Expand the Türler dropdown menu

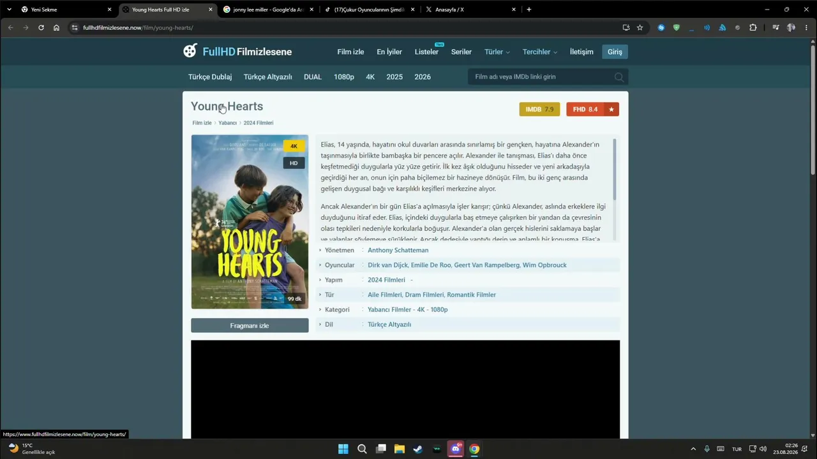tap(497, 52)
